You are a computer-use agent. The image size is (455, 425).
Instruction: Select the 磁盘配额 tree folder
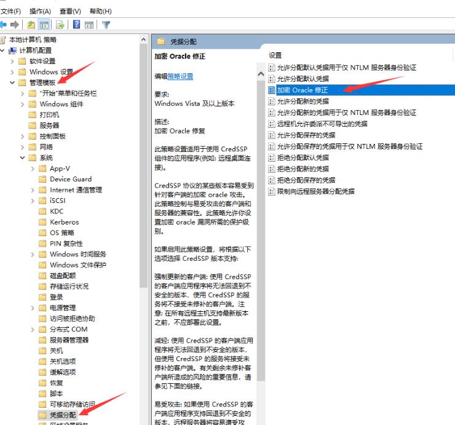(63, 276)
